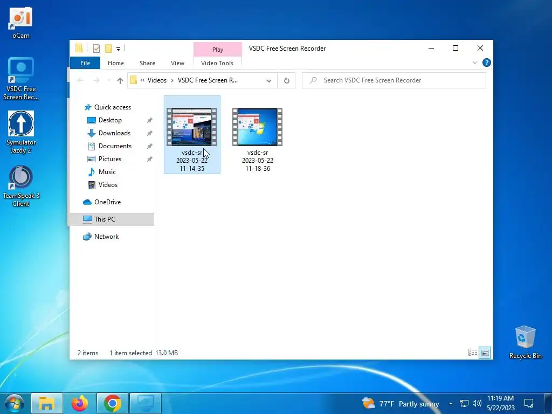
Task: Select This PC in the navigation pane
Action: (112, 219)
